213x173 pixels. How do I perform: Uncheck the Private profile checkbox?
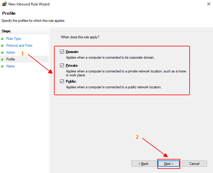tap(62, 66)
